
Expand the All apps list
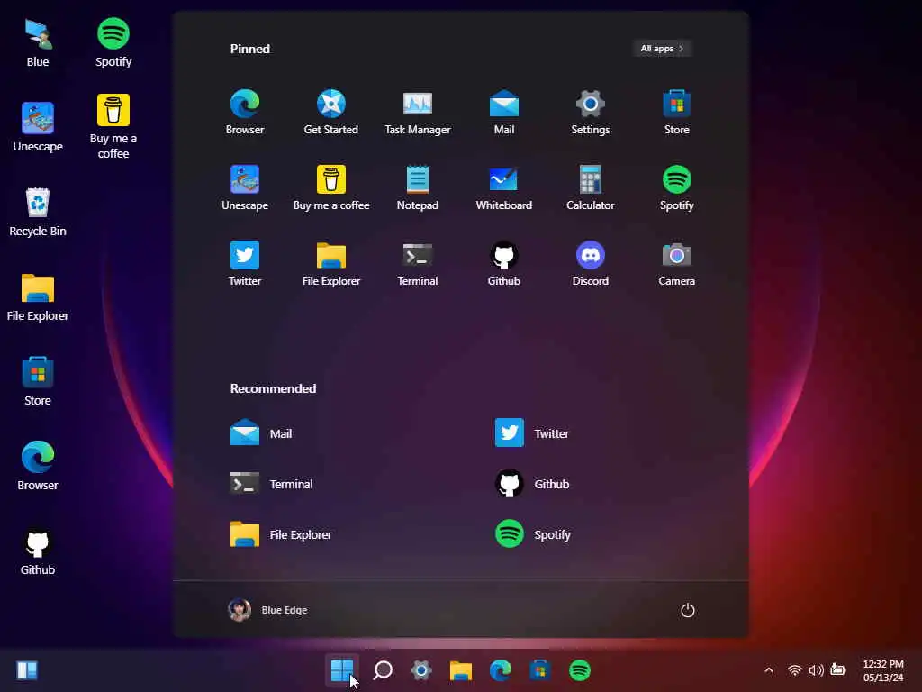click(662, 49)
